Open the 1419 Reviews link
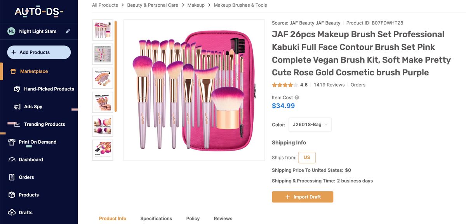 point(329,84)
